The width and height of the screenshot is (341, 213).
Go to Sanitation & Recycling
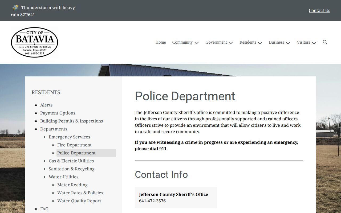(x=72, y=169)
